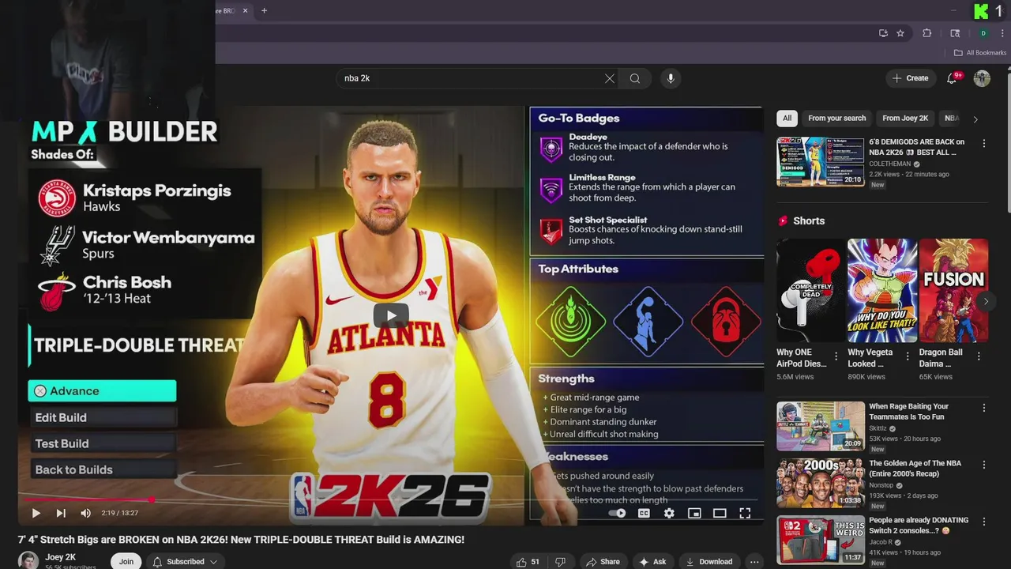Open 'Why ONE AirPod Dies' short
Viewport: 1011px width, 569px height.
point(810,290)
